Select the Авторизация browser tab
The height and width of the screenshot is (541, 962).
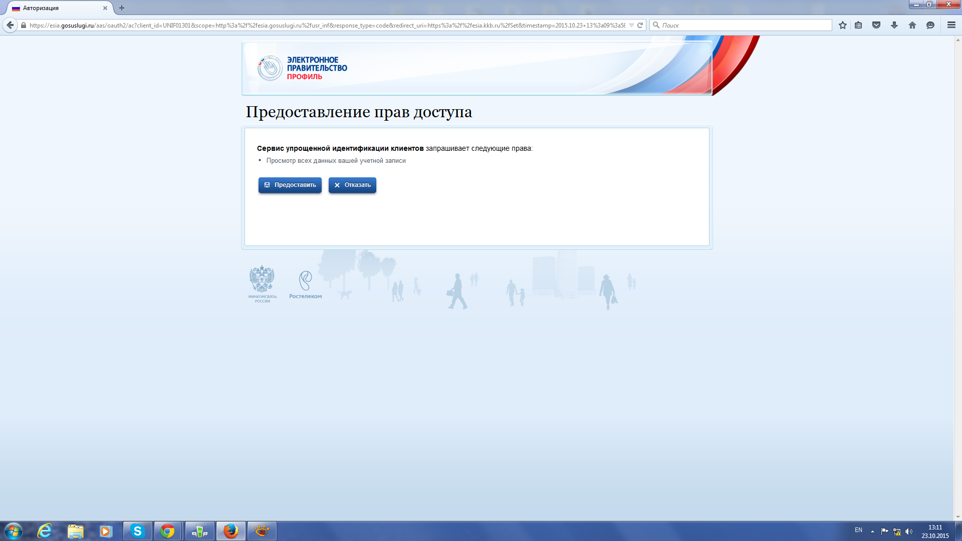(x=55, y=8)
